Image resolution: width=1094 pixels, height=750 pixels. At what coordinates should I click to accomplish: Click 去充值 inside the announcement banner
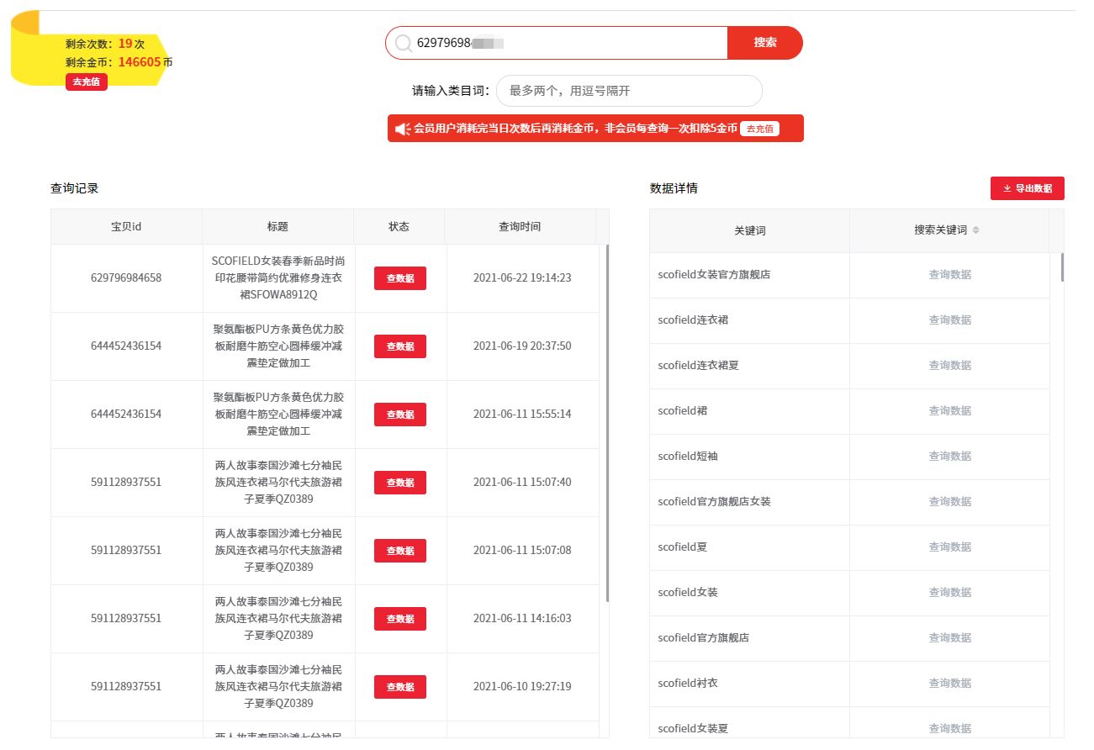point(759,129)
